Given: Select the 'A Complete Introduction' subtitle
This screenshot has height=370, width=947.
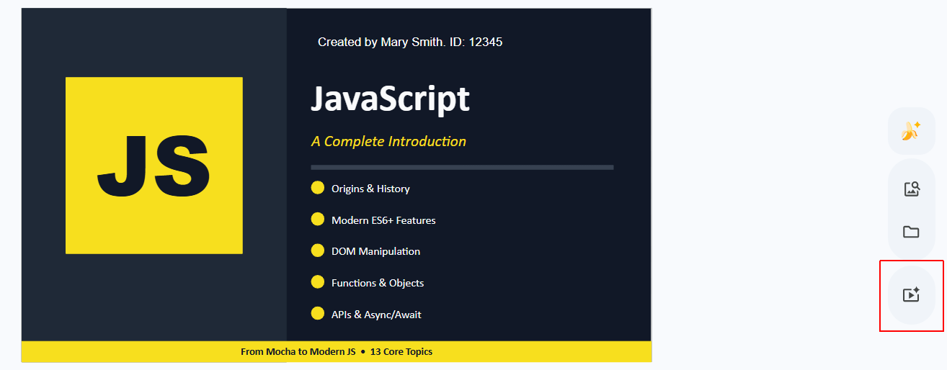Looking at the screenshot, I should click(x=388, y=141).
